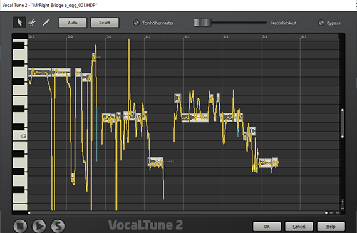The width and height of the screenshot is (357, 233).
Task: Click the 5:1 bar marker in ruler
Action: 187,37
